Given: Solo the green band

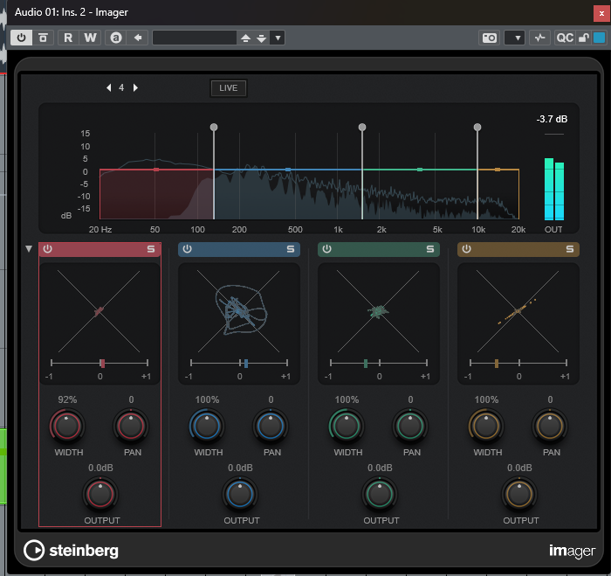Looking at the screenshot, I should 430,249.
